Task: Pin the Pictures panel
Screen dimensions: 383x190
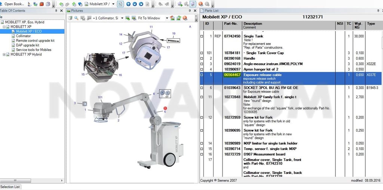Action: pos(190,11)
